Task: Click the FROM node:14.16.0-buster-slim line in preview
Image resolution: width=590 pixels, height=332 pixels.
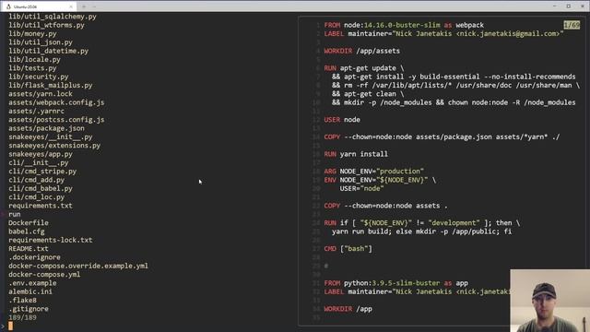Action: 404,25
